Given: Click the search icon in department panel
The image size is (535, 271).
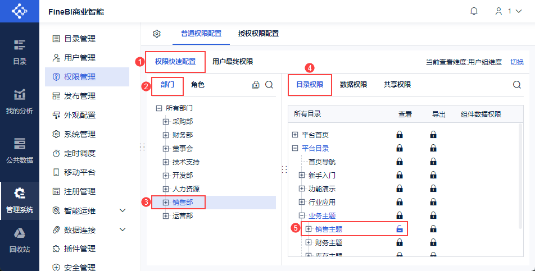Looking at the screenshot, I should click(x=269, y=85).
